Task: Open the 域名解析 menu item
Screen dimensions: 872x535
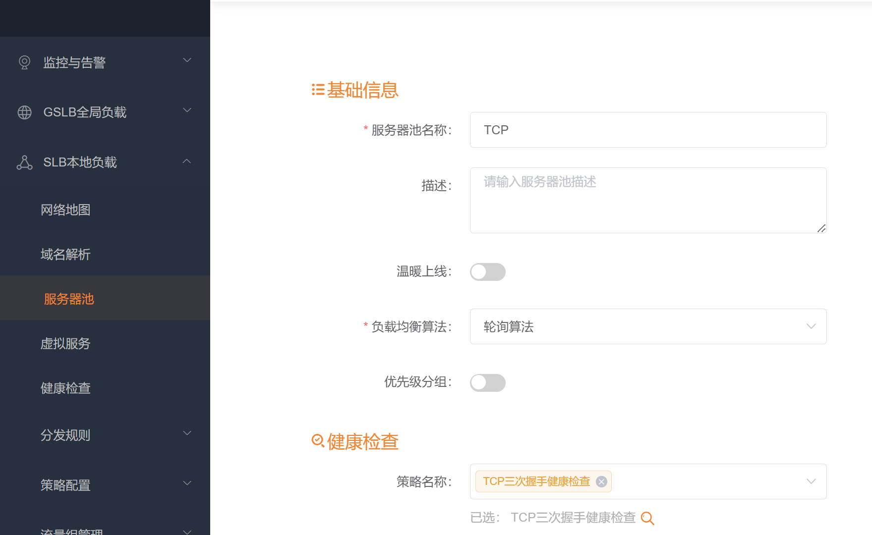Action: click(x=65, y=255)
